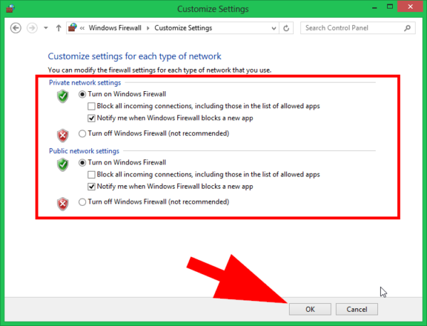Refresh the address bar location
This screenshot has width=427, height=326.
286,28
